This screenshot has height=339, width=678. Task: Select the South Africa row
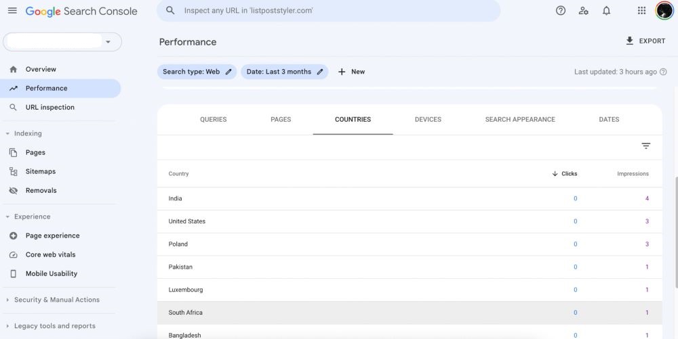click(410, 313)
